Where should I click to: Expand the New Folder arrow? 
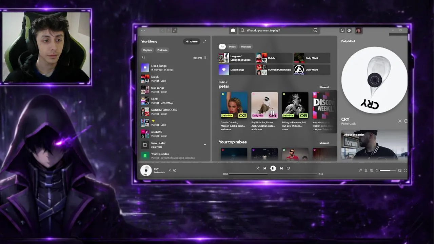(x=205, y=145)
